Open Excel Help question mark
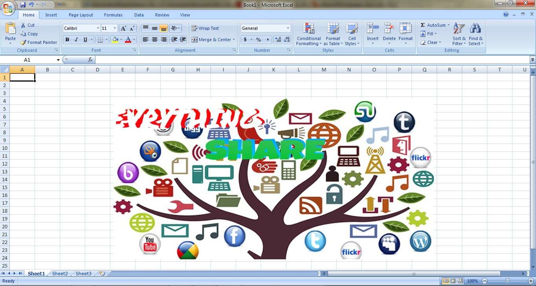This screenshot has height=286, width=536. [506, 14]
